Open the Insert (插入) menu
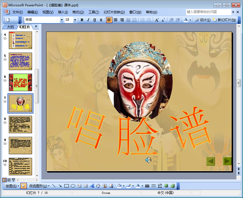 pyautogui.click(x=63, y=12)
